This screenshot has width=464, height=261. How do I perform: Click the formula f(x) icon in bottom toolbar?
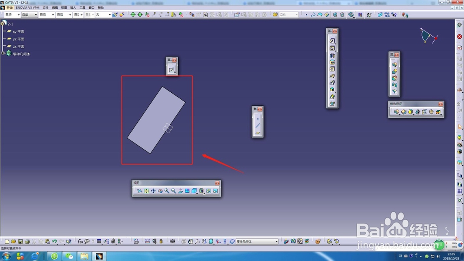pyautogui.click(x=80, y=242)
